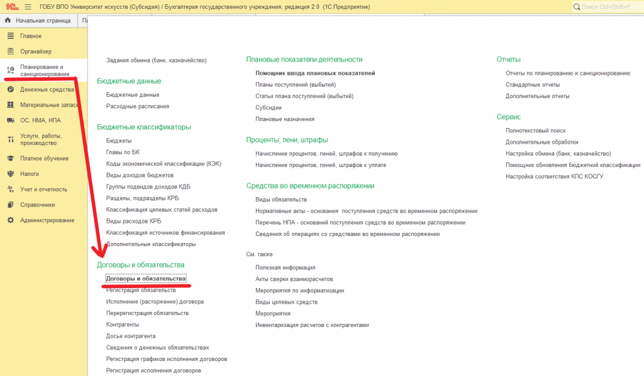Click the search magnifier icon
Viewport: 644px width, 376px height.
577,6
